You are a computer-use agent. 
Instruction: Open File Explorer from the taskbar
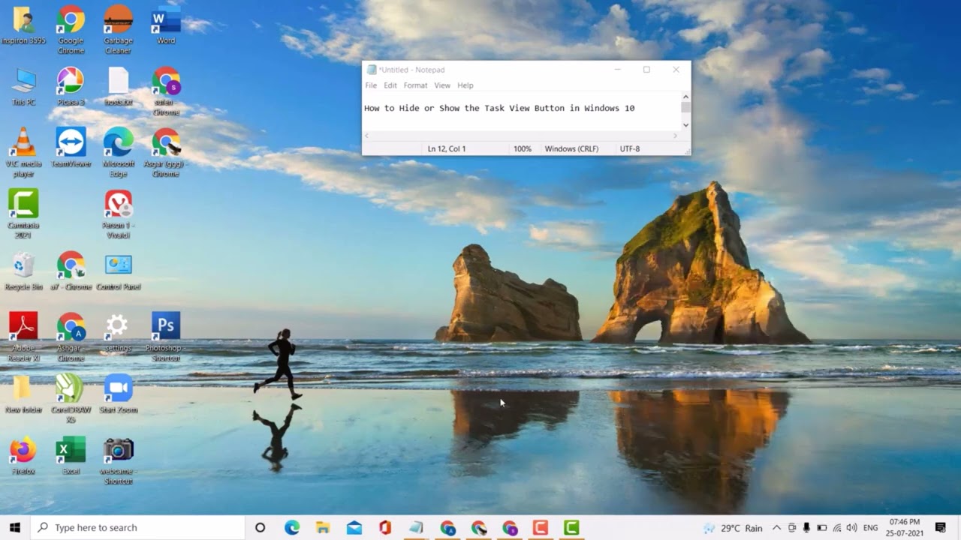point(323,527)
